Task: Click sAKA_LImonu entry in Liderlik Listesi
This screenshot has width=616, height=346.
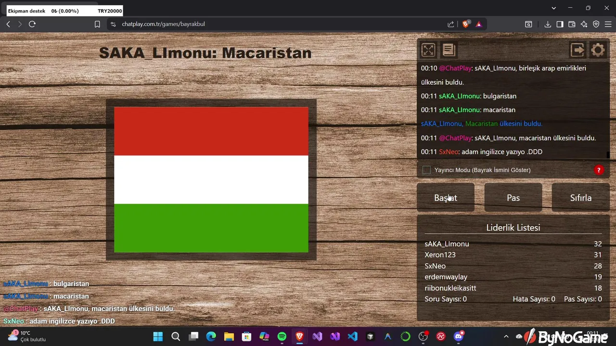Action: tap(513, 244)
